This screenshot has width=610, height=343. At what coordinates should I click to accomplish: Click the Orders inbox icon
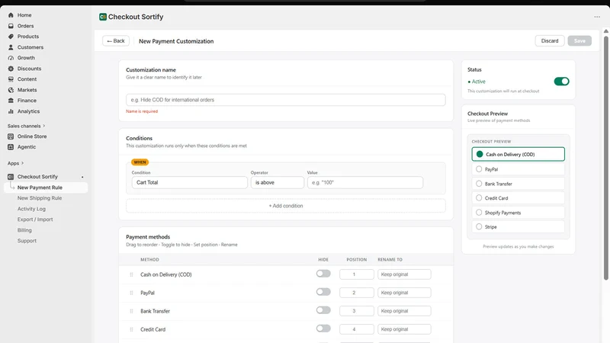click(11, 26)
